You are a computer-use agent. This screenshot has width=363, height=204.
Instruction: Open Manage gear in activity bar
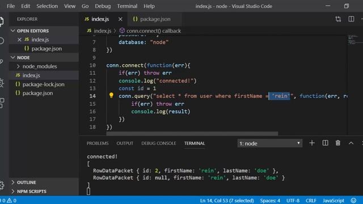[x=2, y=185]
